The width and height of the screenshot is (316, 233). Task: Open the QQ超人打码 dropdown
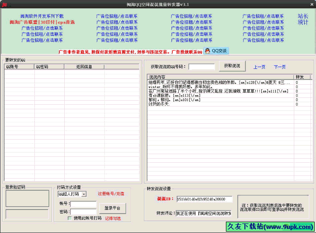point(84,194)
